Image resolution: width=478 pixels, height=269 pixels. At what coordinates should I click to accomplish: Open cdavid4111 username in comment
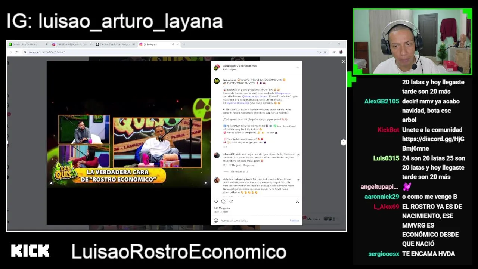229,154
